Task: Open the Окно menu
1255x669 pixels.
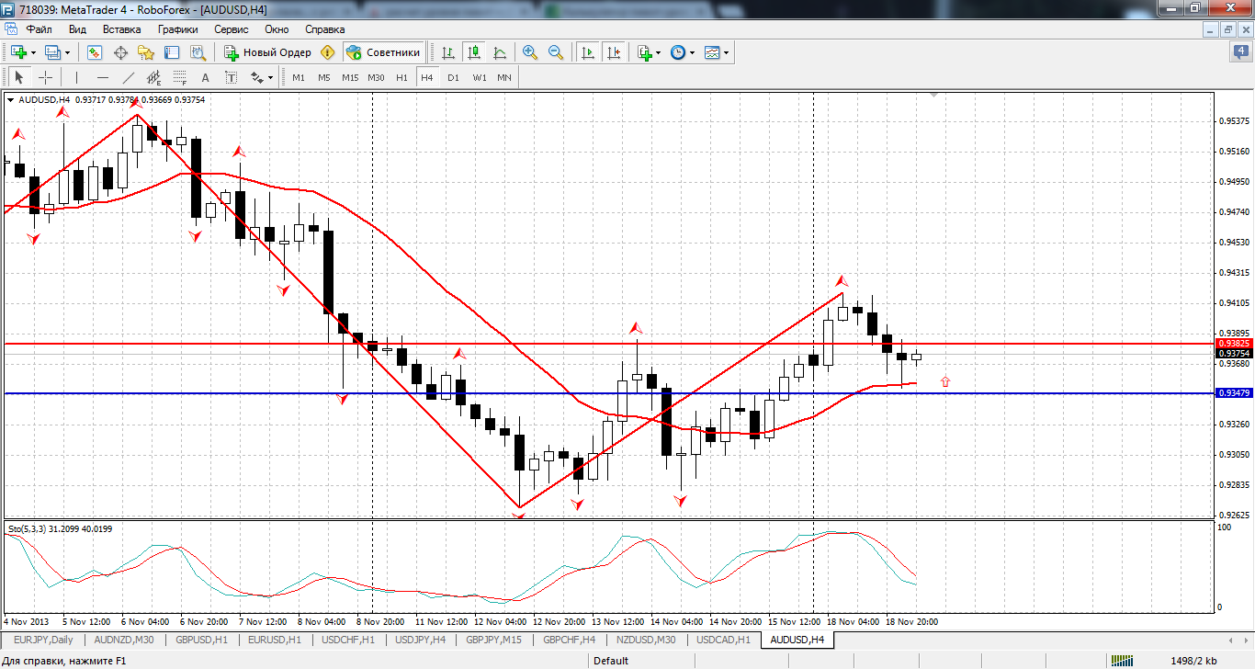Action: tap(277, 29)
